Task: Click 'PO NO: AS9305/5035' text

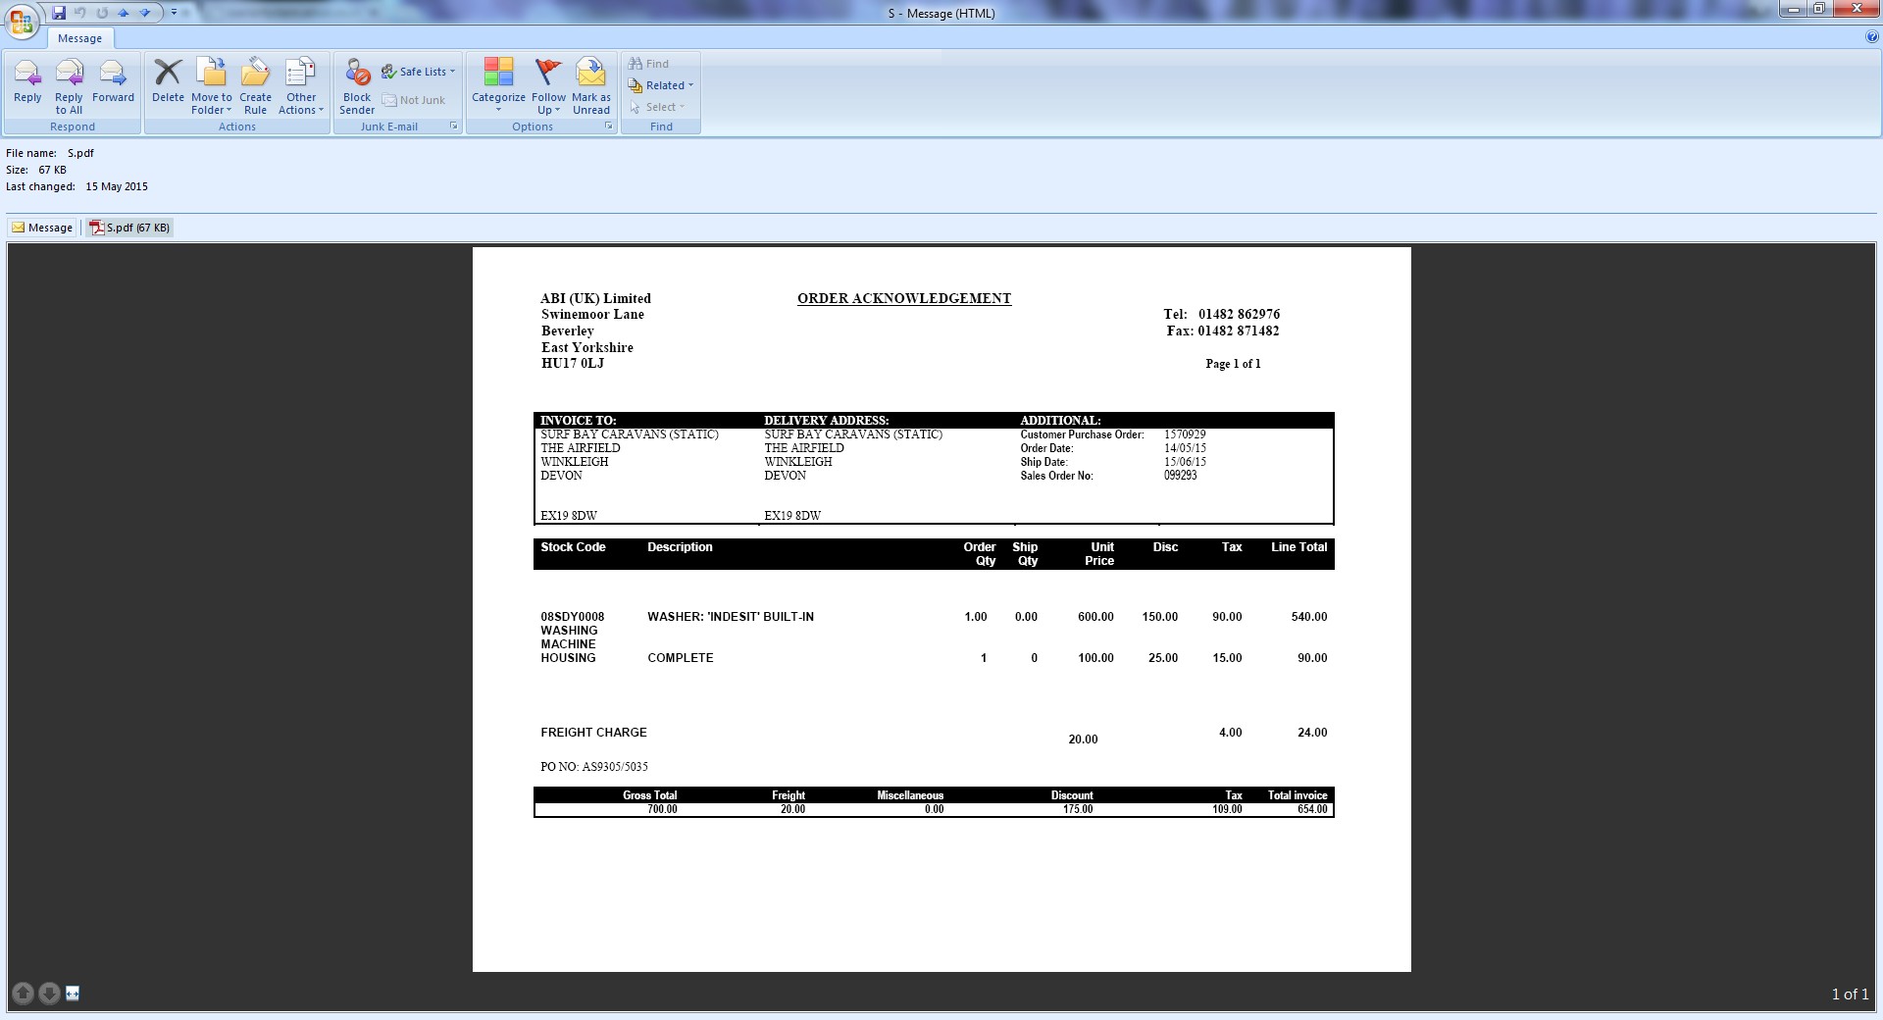Action: tap(594, 767)
